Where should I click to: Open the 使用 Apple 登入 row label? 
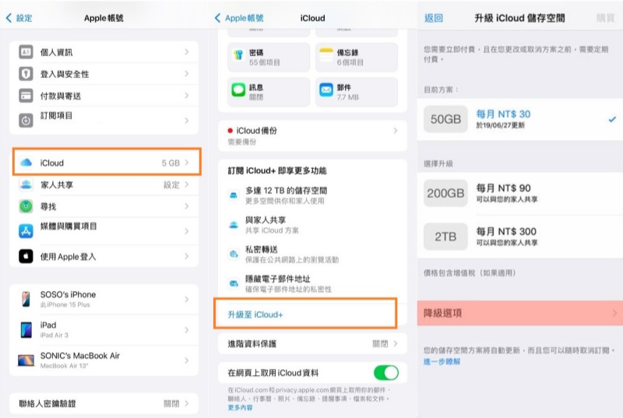[68, 256]
